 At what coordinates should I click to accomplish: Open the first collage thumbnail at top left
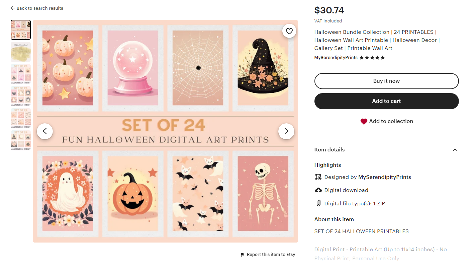click(x=20, y=29)
